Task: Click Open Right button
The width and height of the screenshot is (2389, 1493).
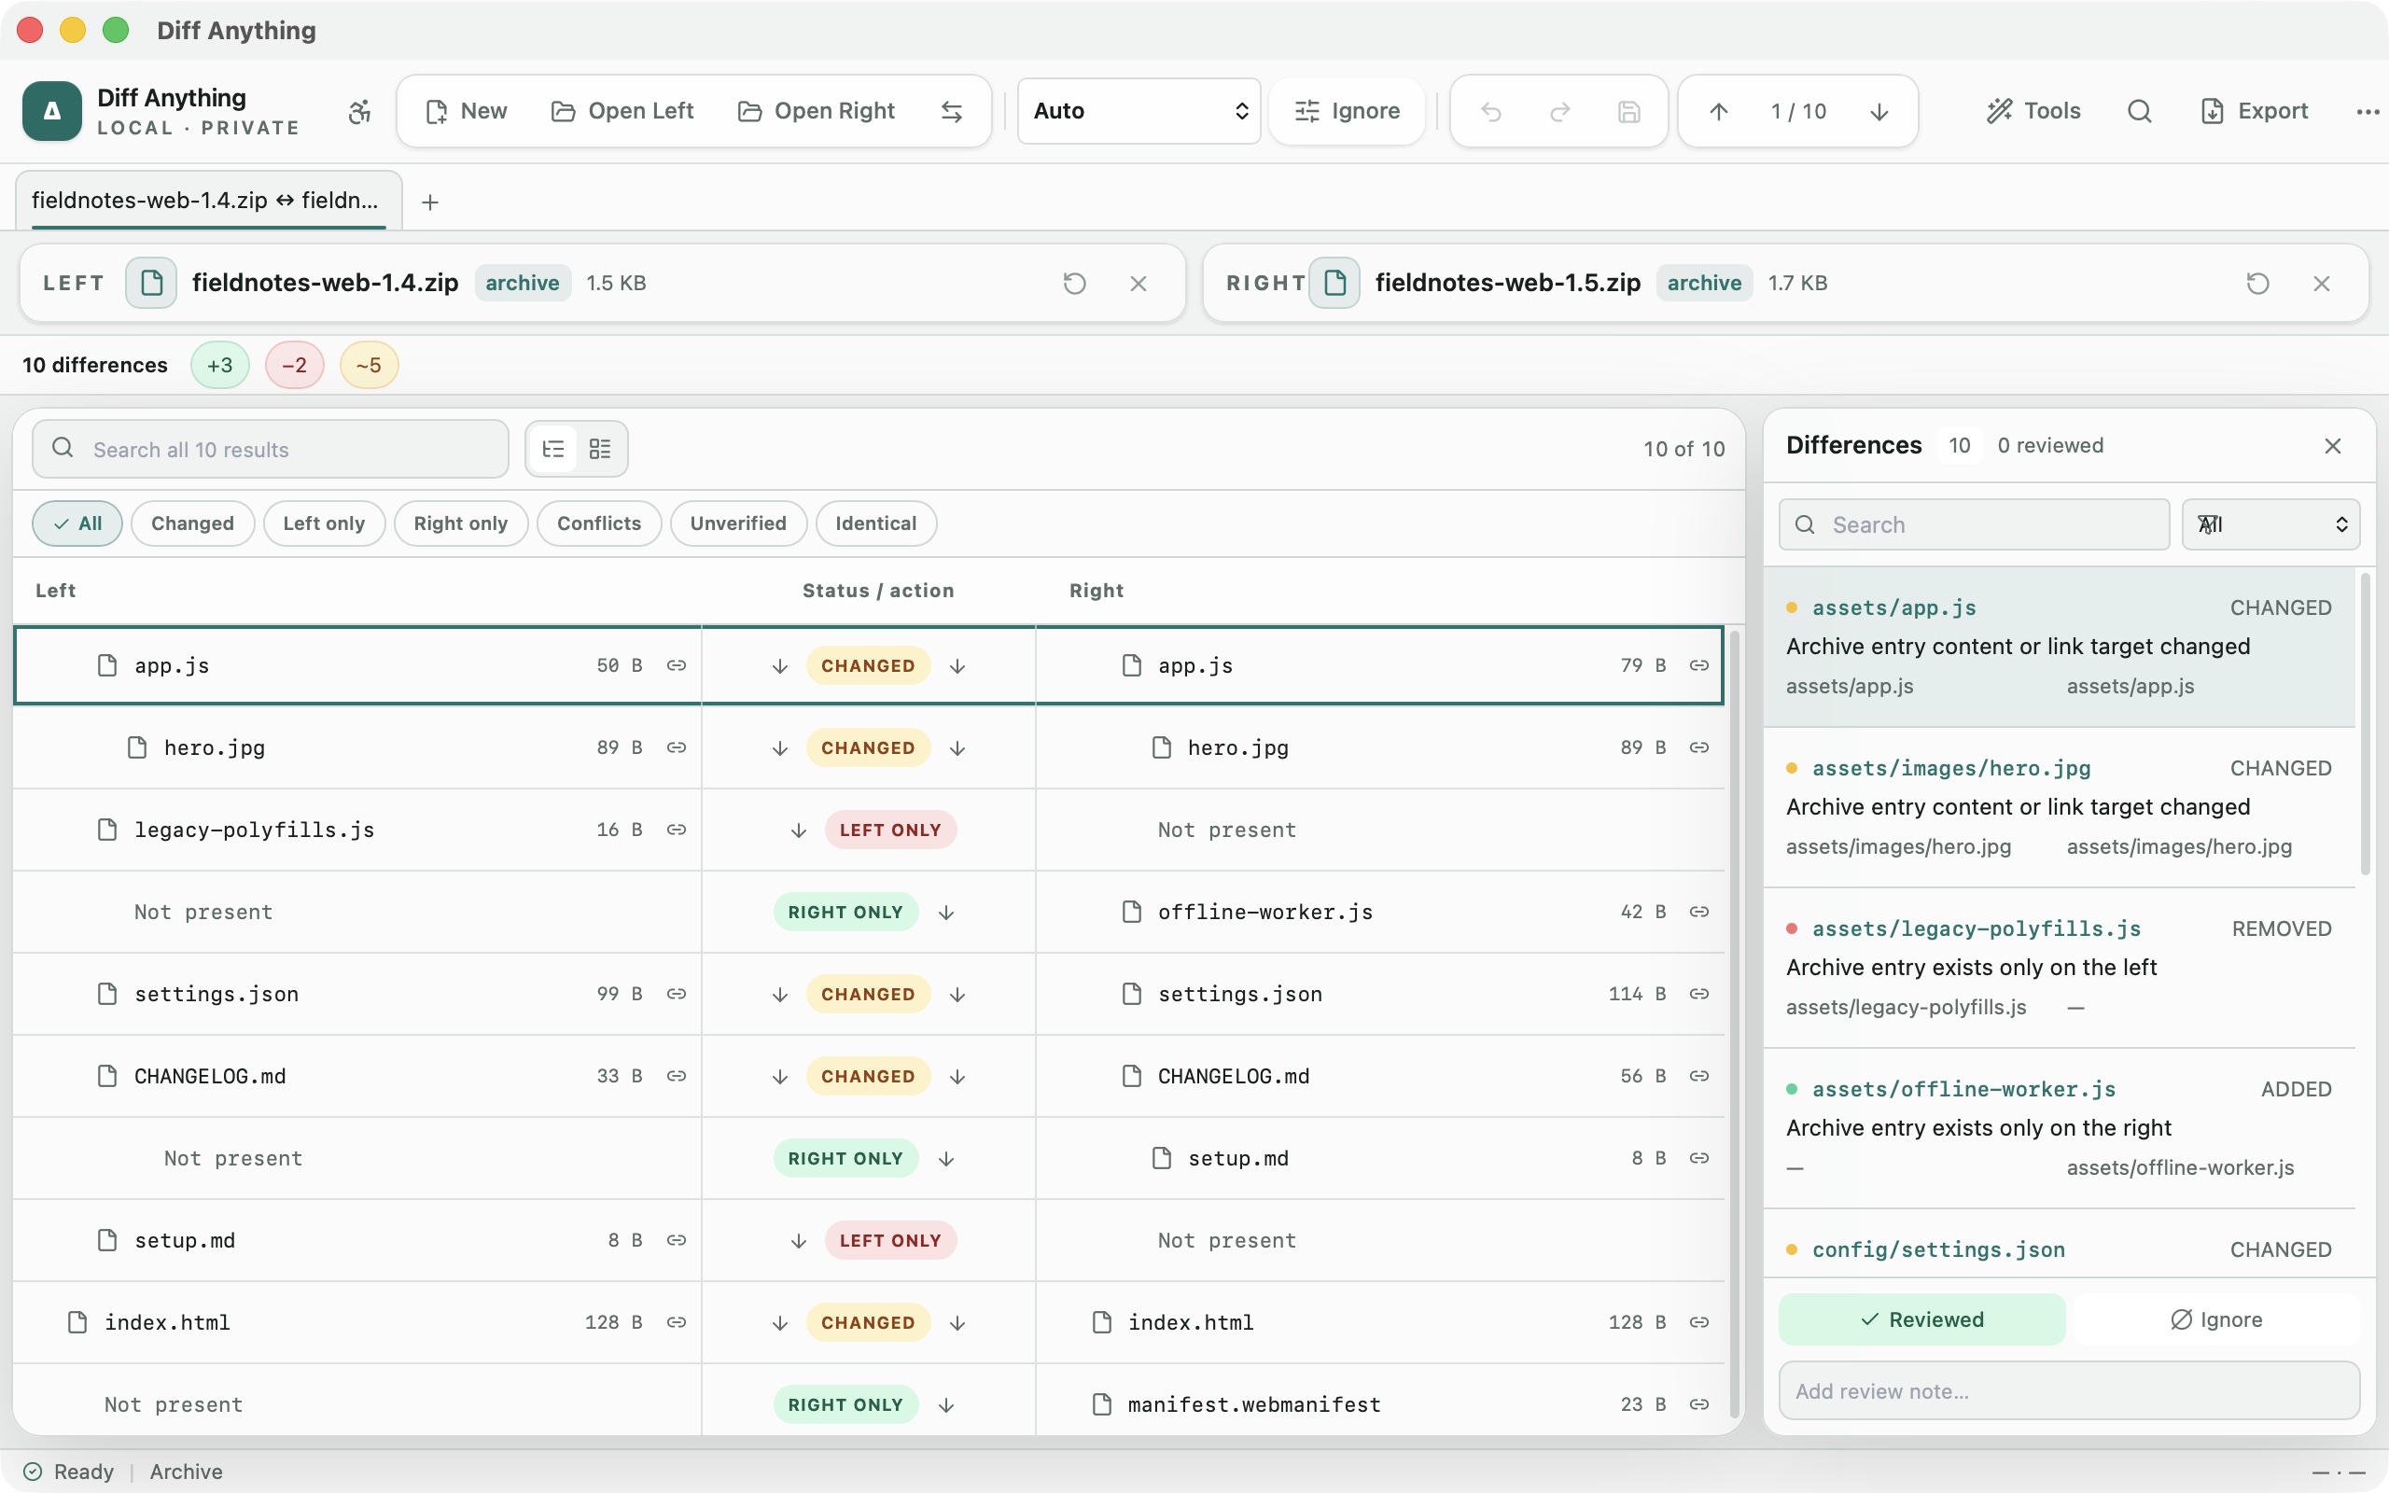Action: 817,112
